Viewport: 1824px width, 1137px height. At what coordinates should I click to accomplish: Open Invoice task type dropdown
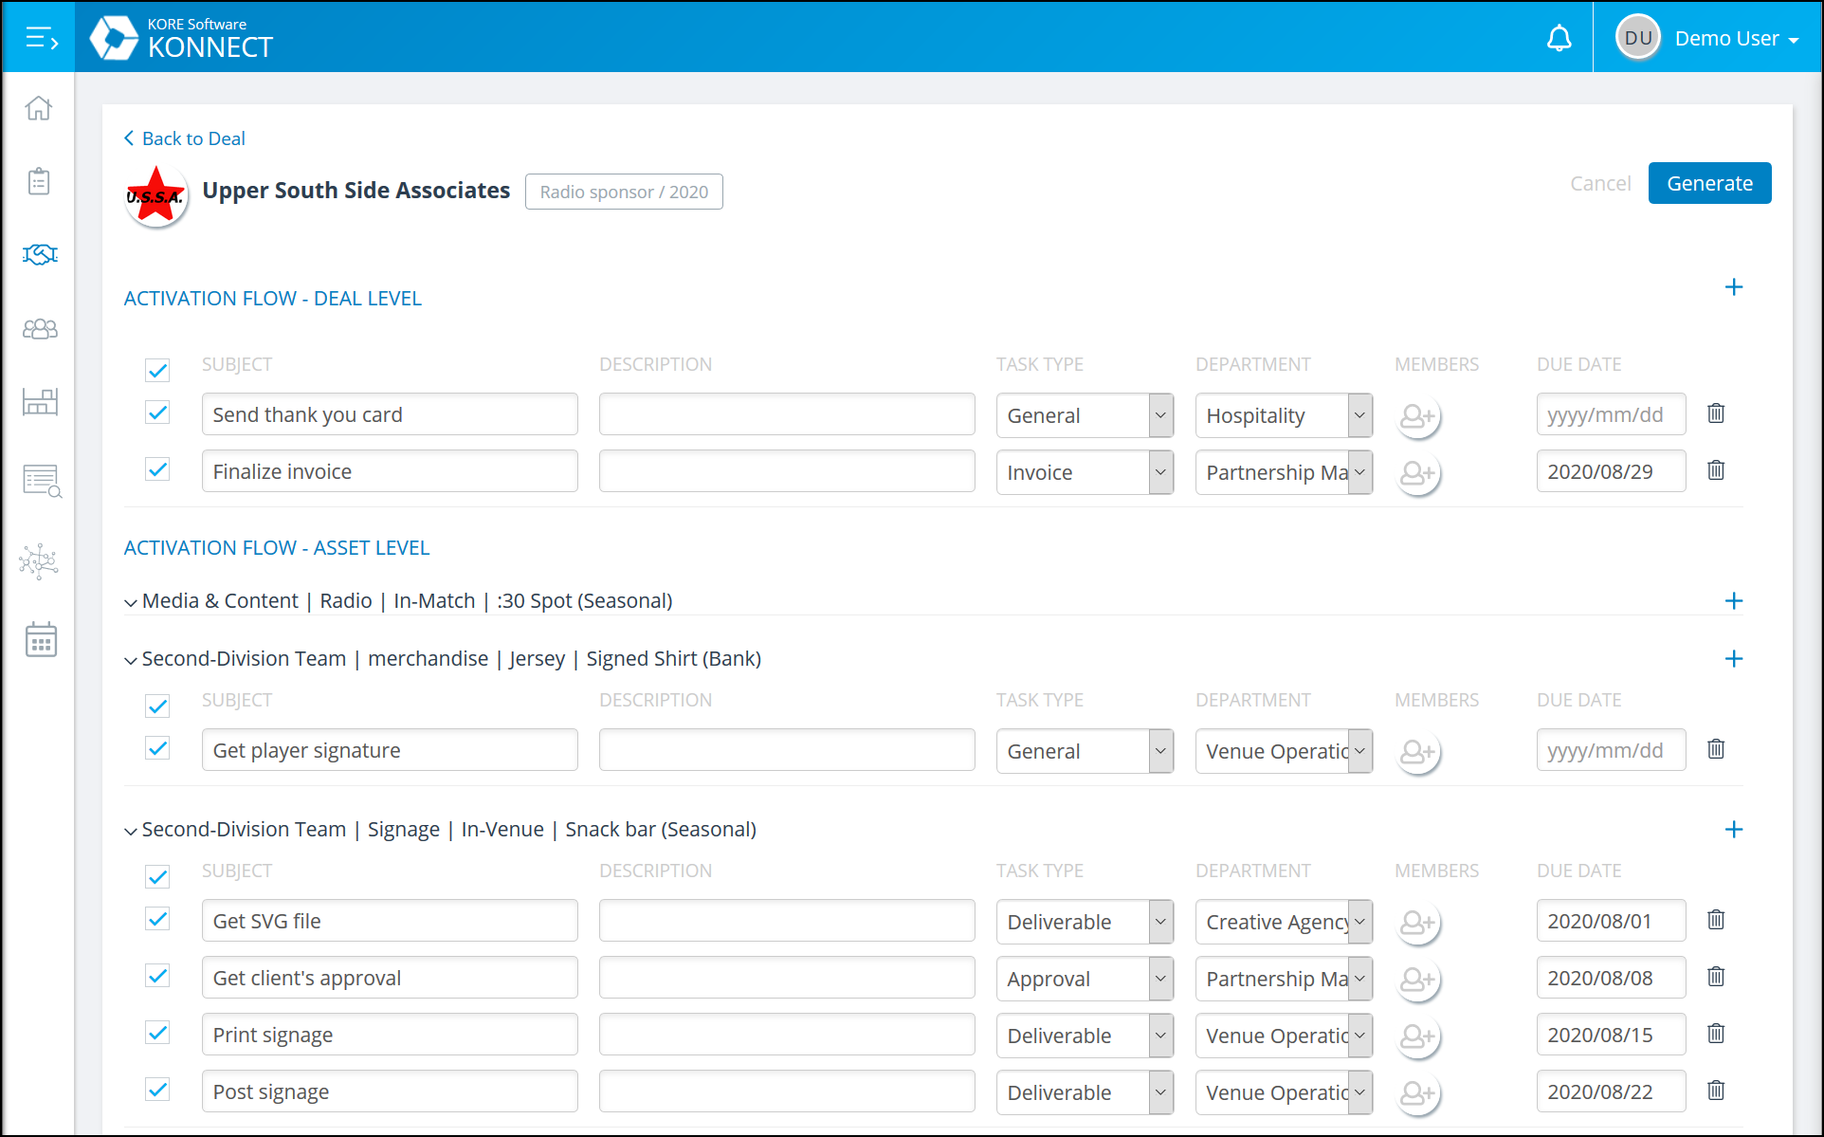coord(1085,472)
